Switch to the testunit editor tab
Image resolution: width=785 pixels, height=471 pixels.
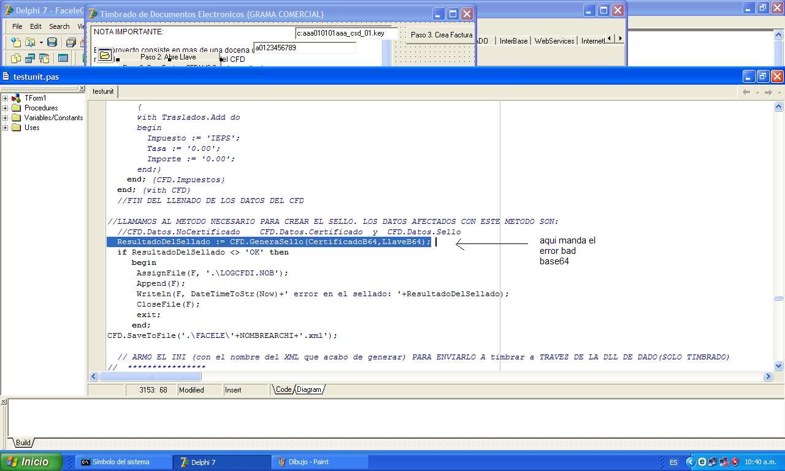[x=103, y=91]
